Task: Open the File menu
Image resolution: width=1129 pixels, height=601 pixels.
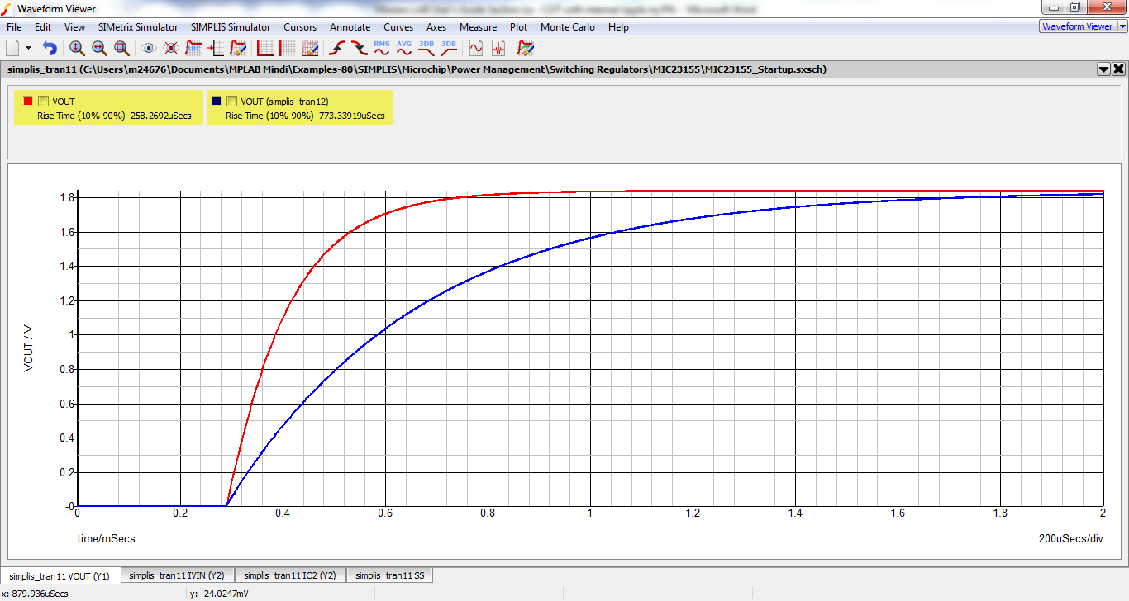Action: 14,27
